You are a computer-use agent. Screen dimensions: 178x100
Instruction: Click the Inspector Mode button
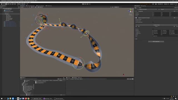click(x=157, y=25)
